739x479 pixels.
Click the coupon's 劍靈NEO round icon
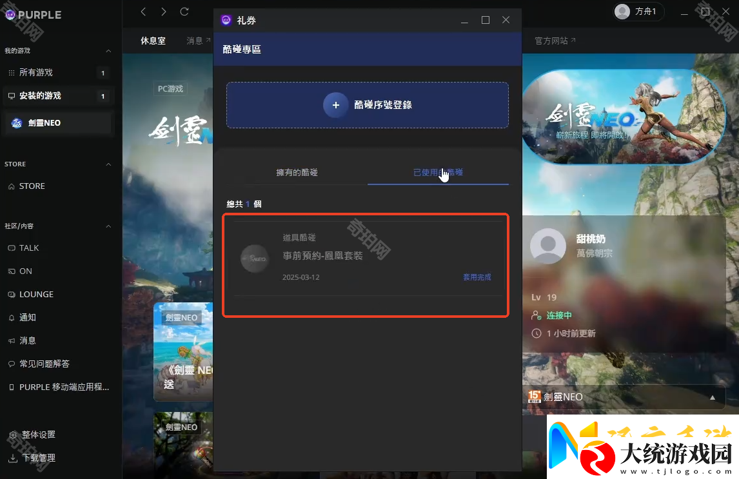click(x=255, y=259)
